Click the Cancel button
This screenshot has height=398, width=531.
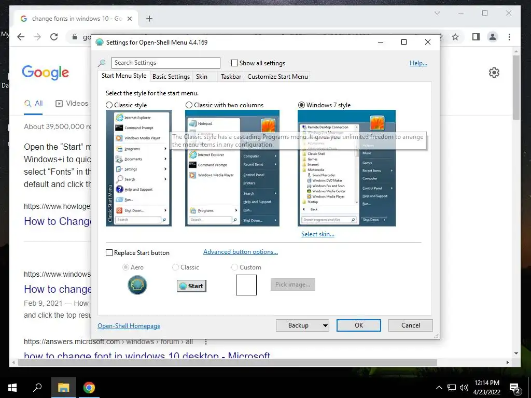point(411,325)
